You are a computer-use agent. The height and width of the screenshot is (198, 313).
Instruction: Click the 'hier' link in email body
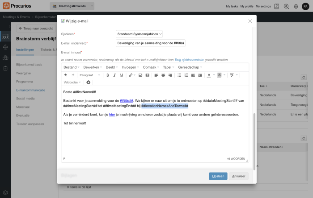[112, 115]
